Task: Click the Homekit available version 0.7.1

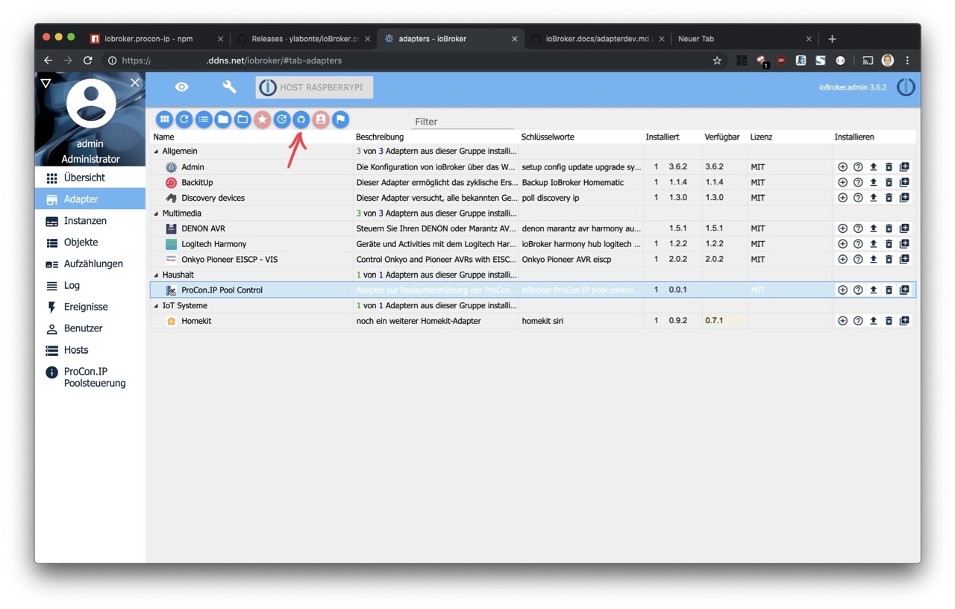Action: tap(714, 321)
